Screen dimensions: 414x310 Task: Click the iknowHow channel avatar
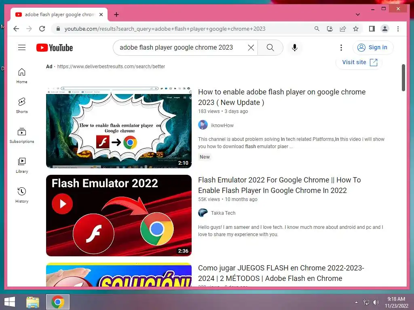coord(203,125)
